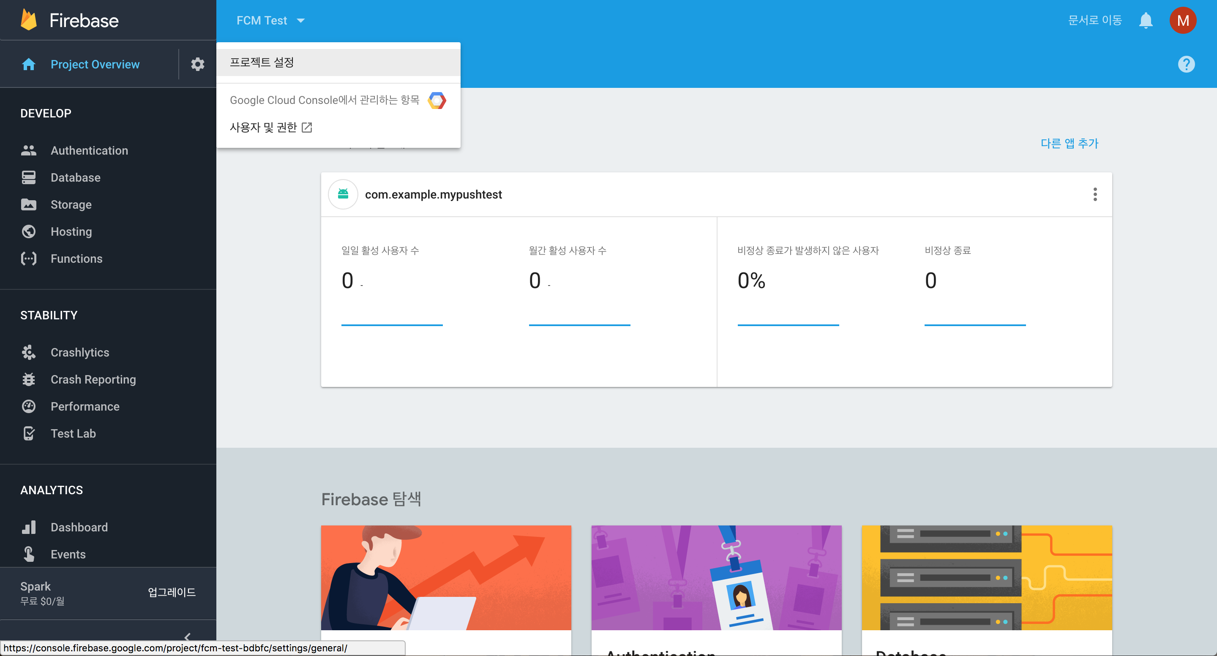Image resolution: width=1217 pixels, height=656 pixels.
Task: Click the 업그레이드 button
Action: pos(172,592)
